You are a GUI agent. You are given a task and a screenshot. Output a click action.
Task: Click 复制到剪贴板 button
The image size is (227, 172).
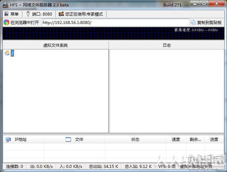point(206,22)
